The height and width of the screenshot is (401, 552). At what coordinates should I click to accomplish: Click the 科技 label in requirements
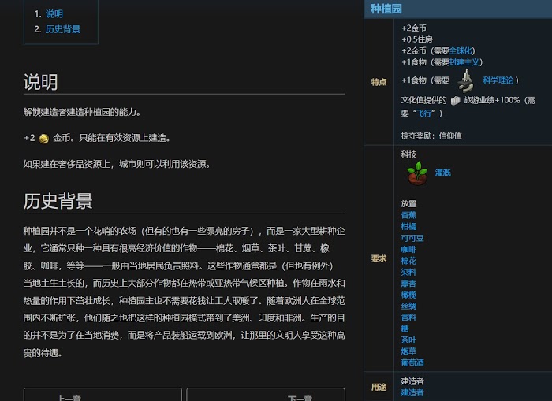coord(408,154)
